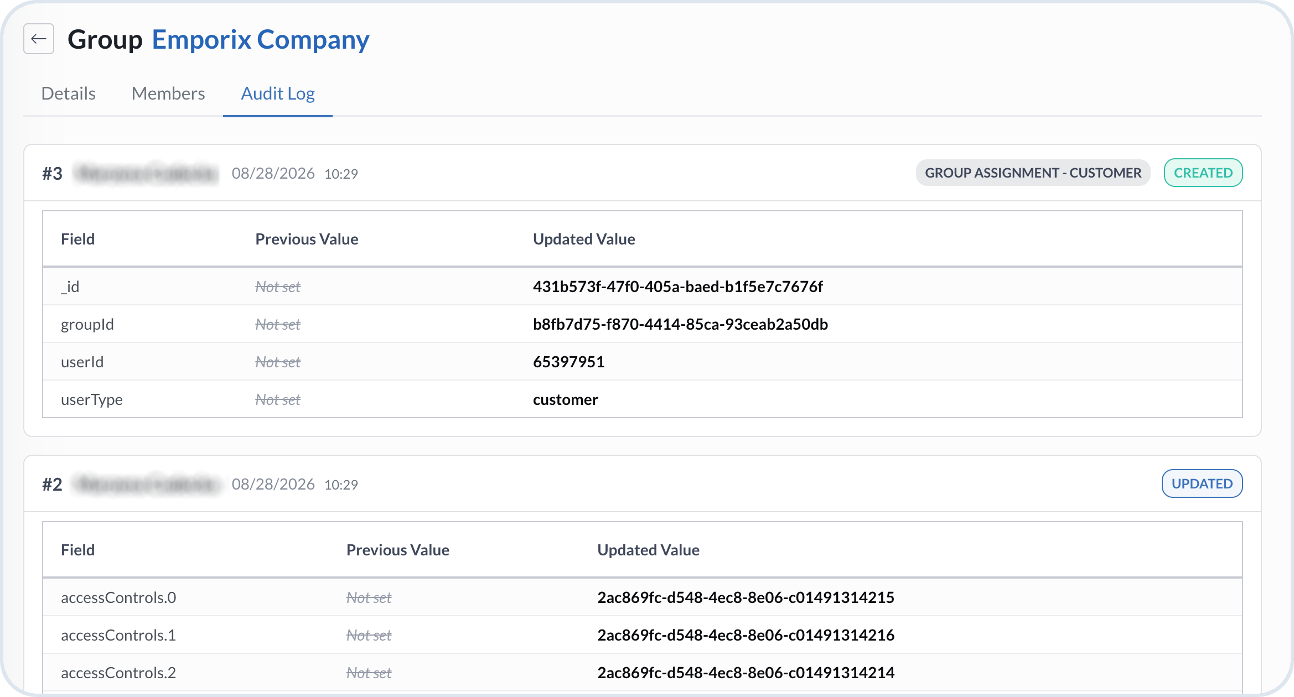Click the userId field cell
Viewport: 1294px width, 697px height.
82,362
